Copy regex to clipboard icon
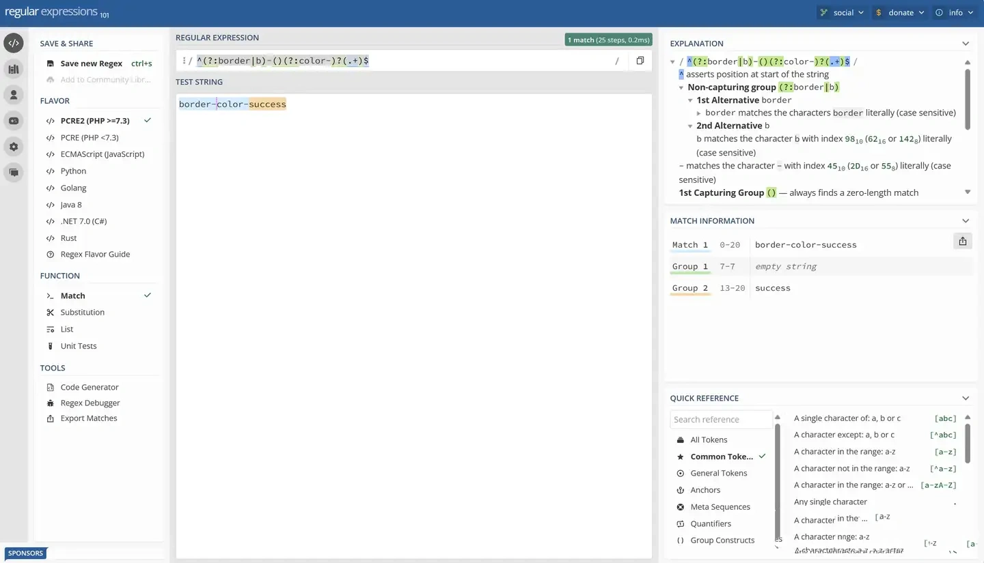The image size is (984, 563). (640, 61)
